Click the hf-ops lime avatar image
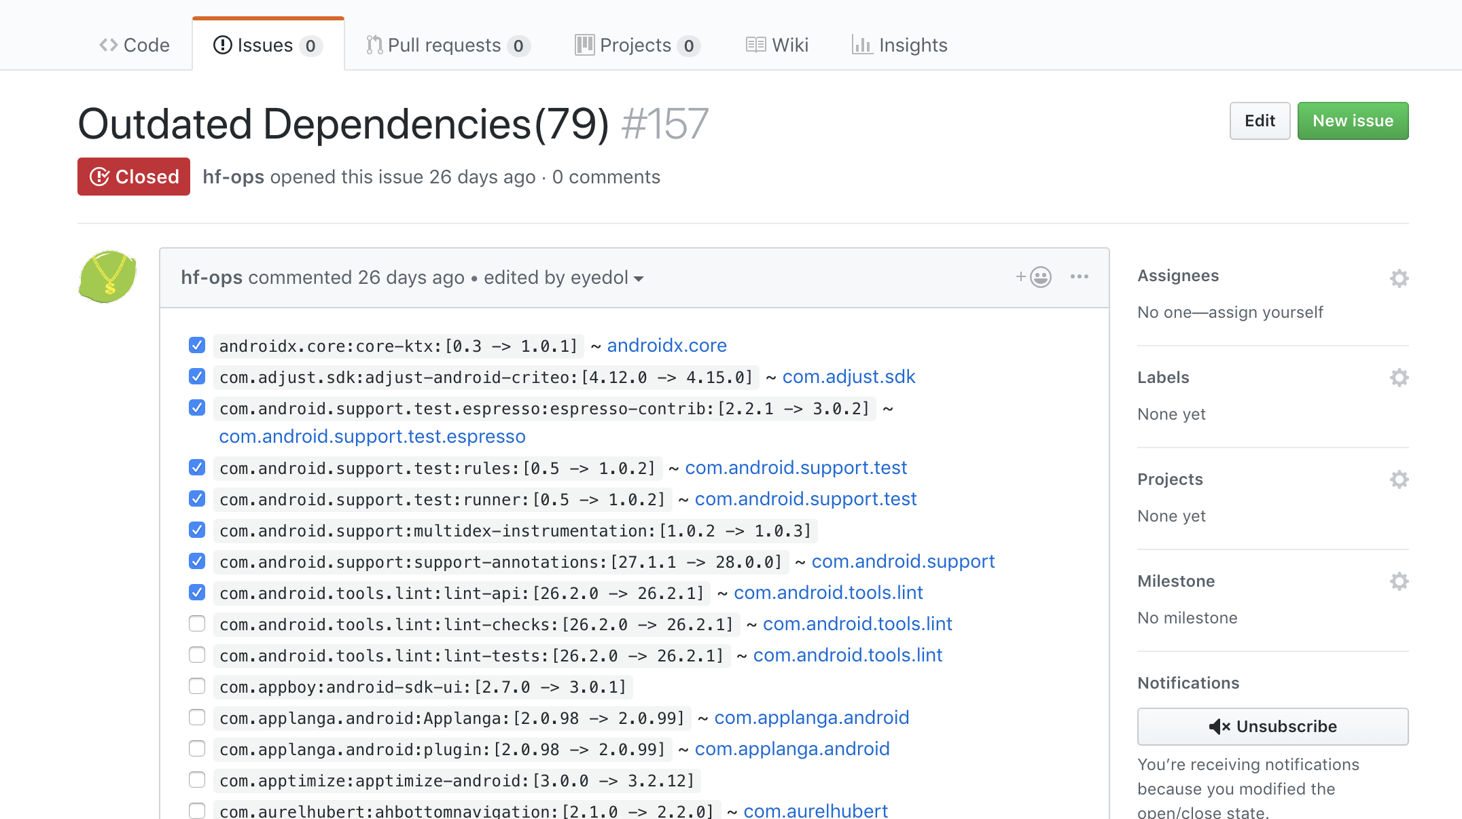The height and width of the screenshot is (819, 1462). point(107,276)
